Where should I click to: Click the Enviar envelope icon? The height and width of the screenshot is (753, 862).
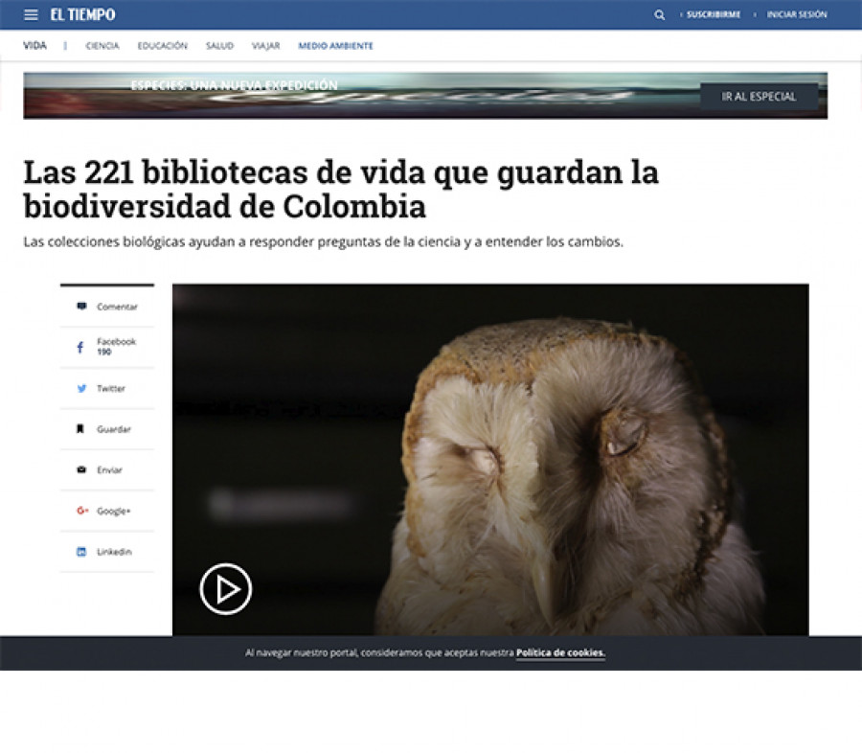tap(81, 469)
